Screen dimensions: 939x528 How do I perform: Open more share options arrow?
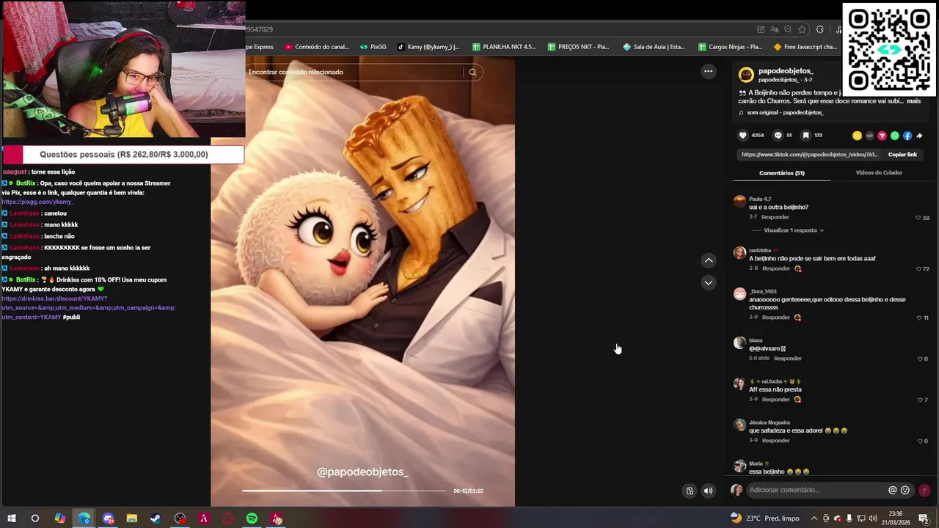919,136
